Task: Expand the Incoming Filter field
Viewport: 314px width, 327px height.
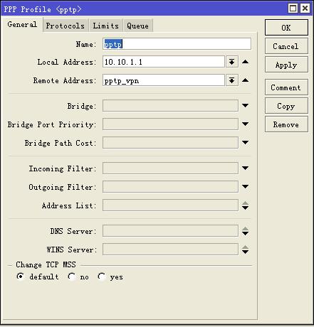Action: pyautogui.click(x=246, y=168)
